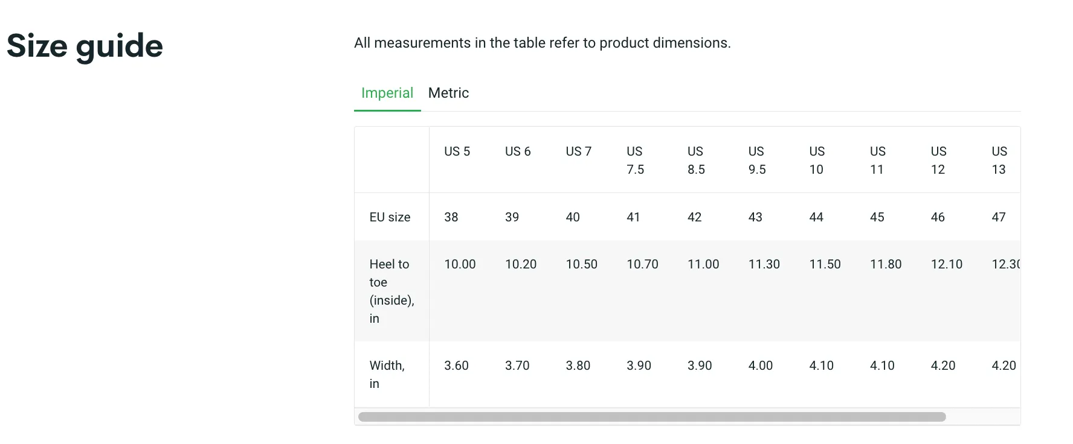Click the US 5 column header
This screenshot has width=1073, height=444.
[457, 151]
